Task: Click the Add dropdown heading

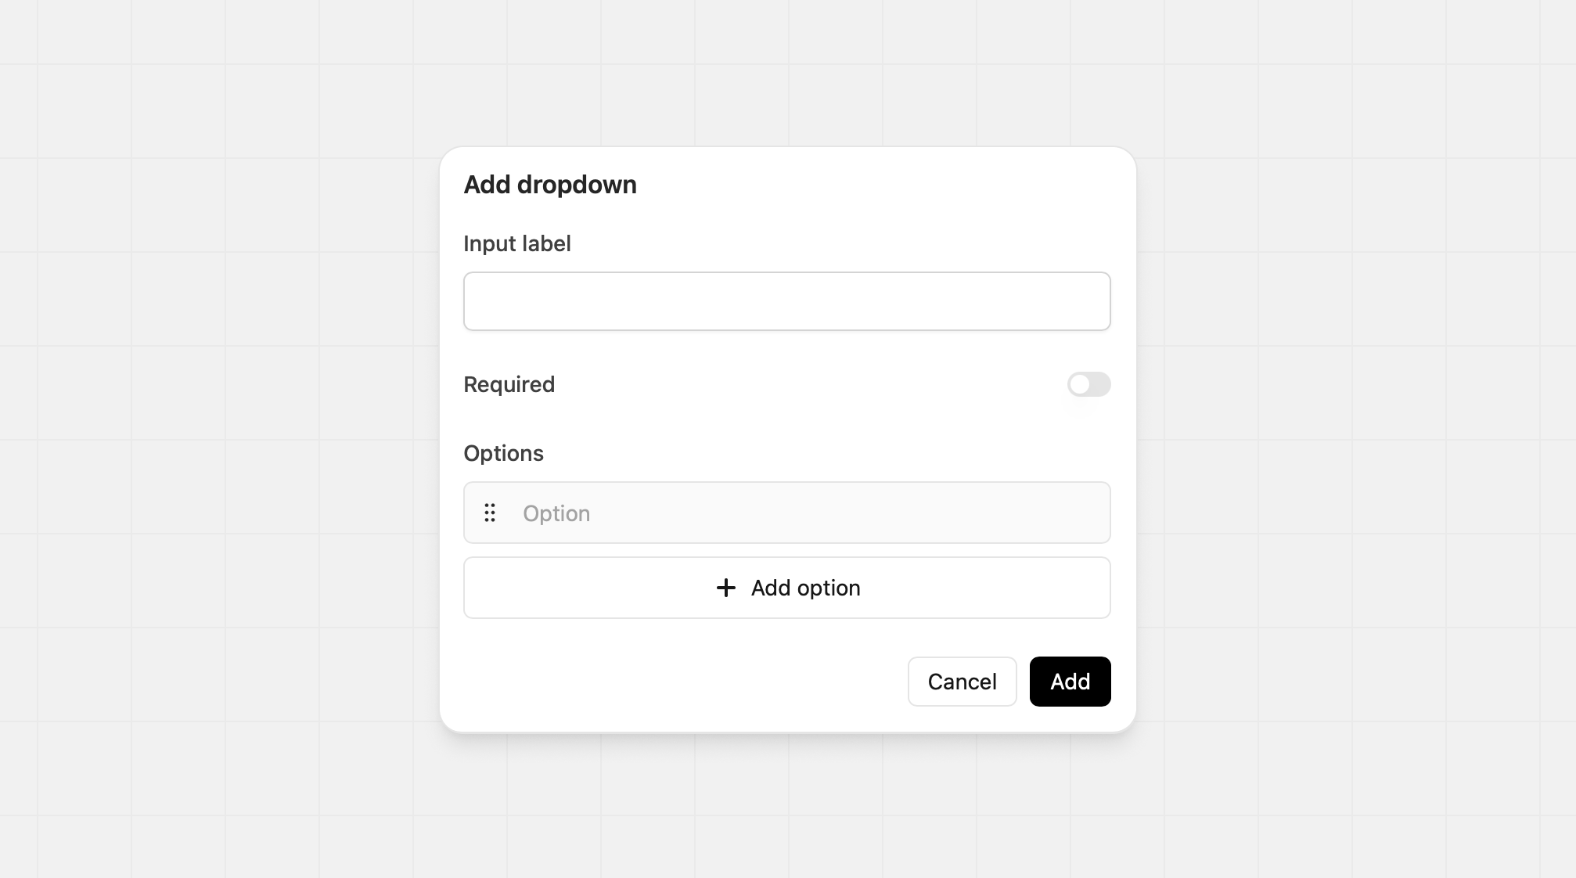Action: 550,185
